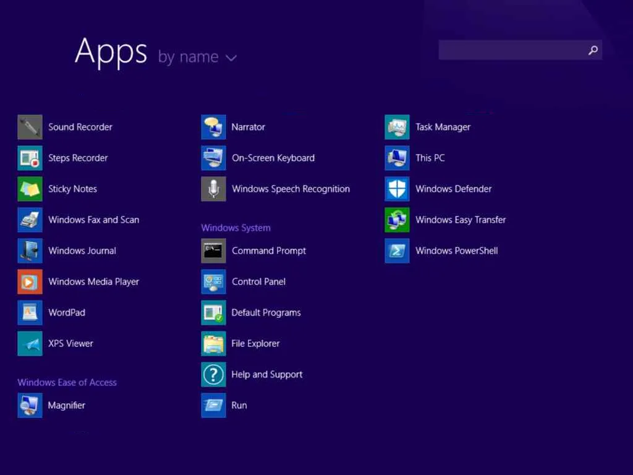Viewport: 633px width, 475px height.
Task: Click the search magnifying glass icon
Action: click(x=593, y=50)
